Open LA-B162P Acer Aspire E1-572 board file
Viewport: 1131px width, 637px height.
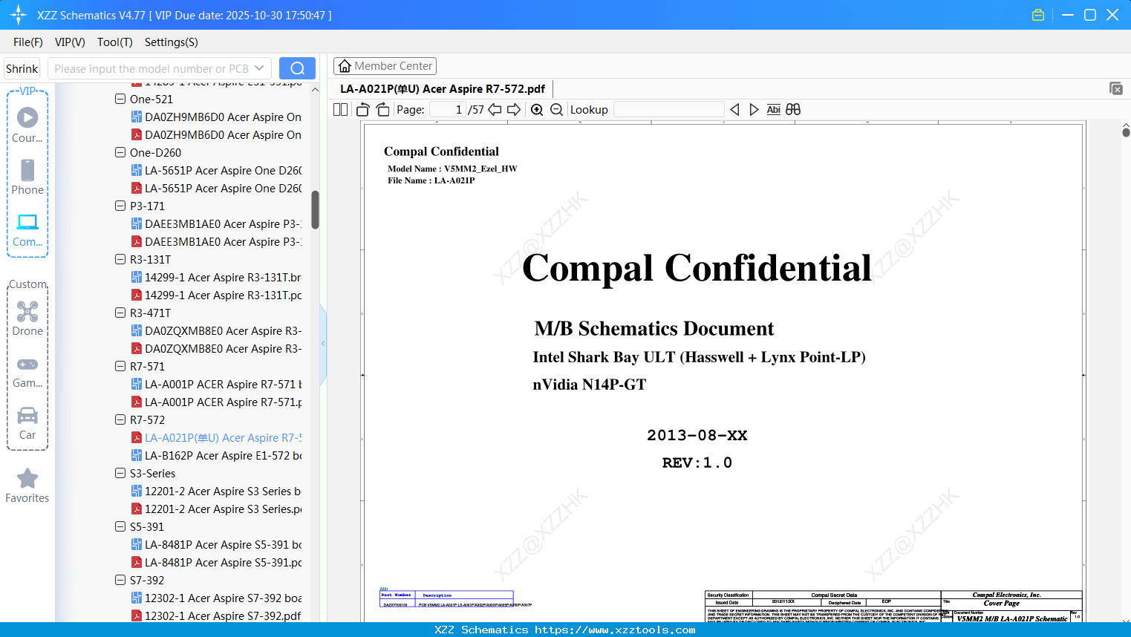pyautogui.click(x=216, y=455)
